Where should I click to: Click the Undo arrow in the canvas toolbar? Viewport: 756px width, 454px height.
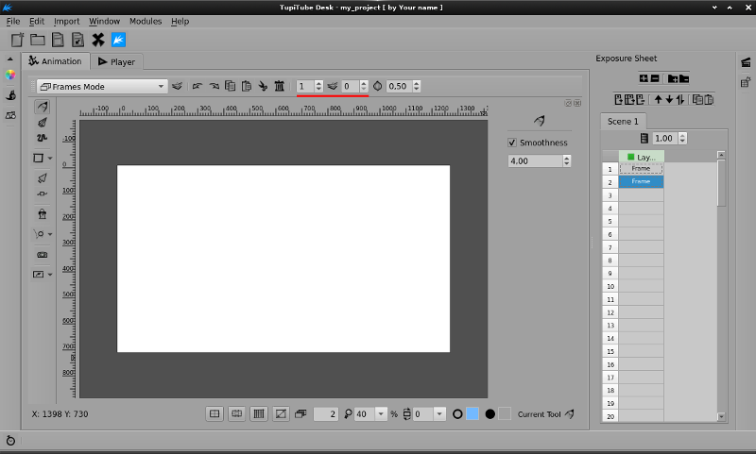[x=197, y=86]
